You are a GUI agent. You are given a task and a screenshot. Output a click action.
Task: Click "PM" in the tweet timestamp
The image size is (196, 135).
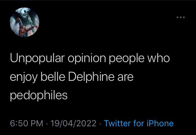click(x=36, y=123)
